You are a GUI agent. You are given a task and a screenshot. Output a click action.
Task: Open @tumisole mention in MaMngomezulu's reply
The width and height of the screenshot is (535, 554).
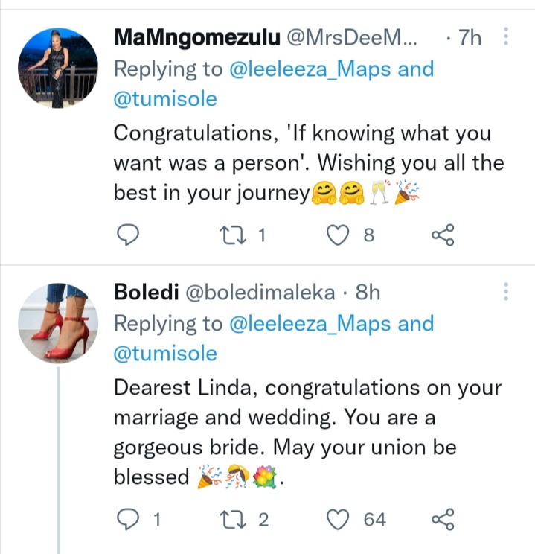(x=165, y=99)
